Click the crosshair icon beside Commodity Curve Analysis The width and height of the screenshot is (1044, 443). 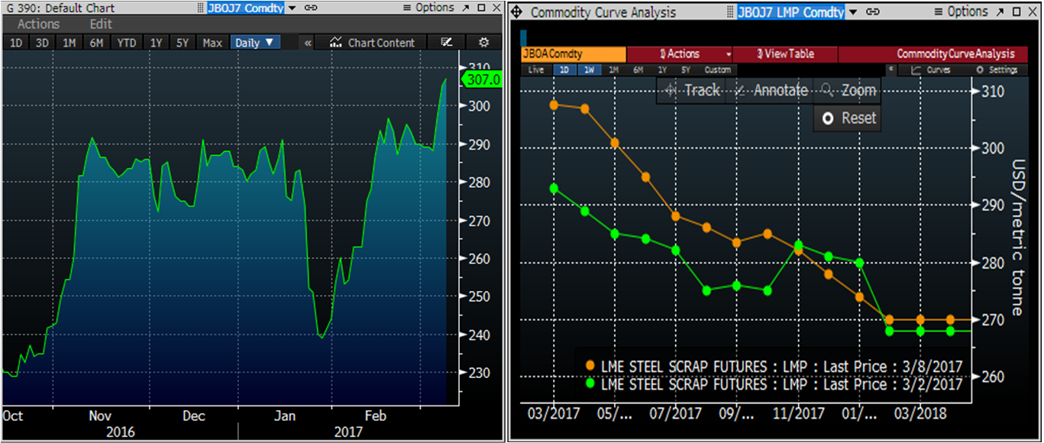pyautogui.click(x=516, y=12)
